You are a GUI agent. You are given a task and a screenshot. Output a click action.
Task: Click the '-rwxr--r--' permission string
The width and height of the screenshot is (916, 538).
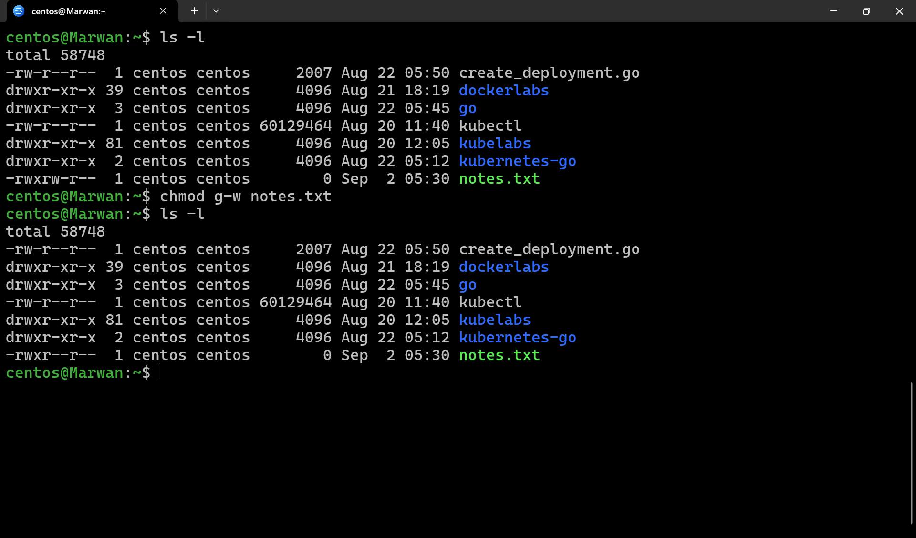point(51,355)
